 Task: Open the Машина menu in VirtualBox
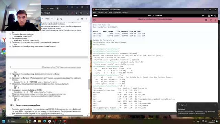click(100, 13)
